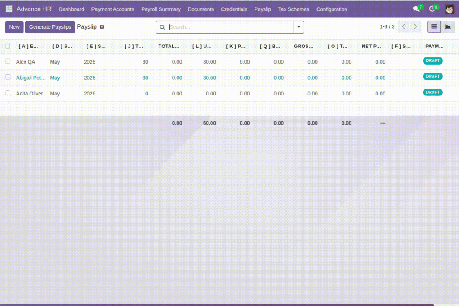
Task: Expand the search filter dropdown arrow
Action: pyautogui.click(x=299, y=27)
